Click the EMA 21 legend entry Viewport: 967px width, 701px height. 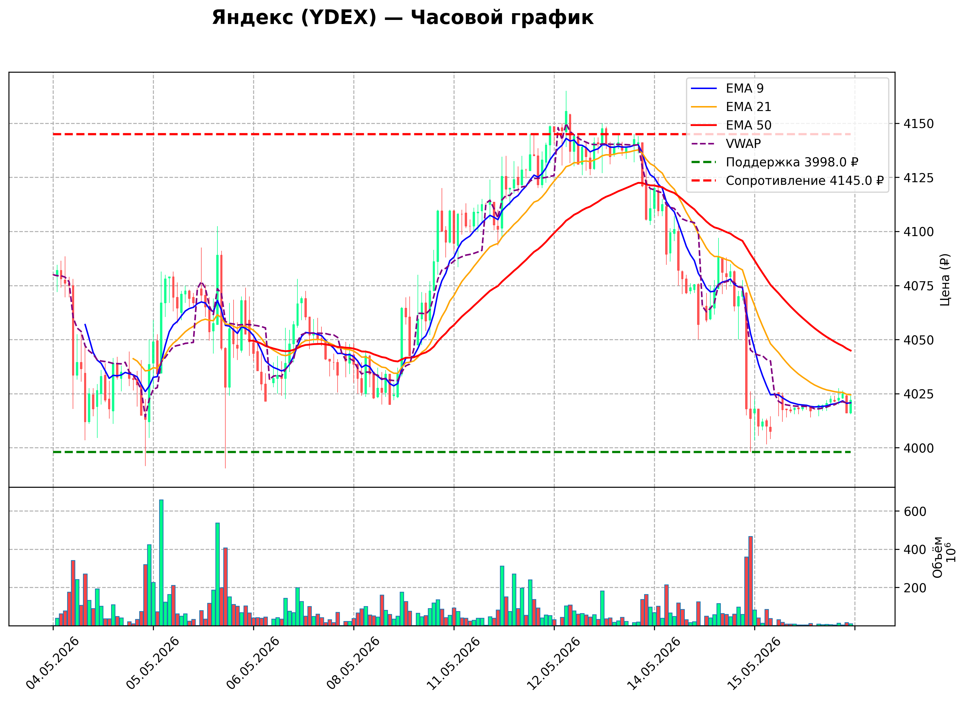pyautogui.click(x=731, y=107)
